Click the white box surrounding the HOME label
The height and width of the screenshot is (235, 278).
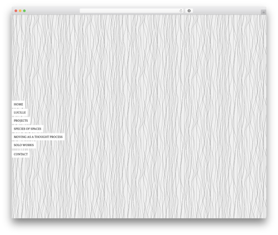tap(18, 104)
